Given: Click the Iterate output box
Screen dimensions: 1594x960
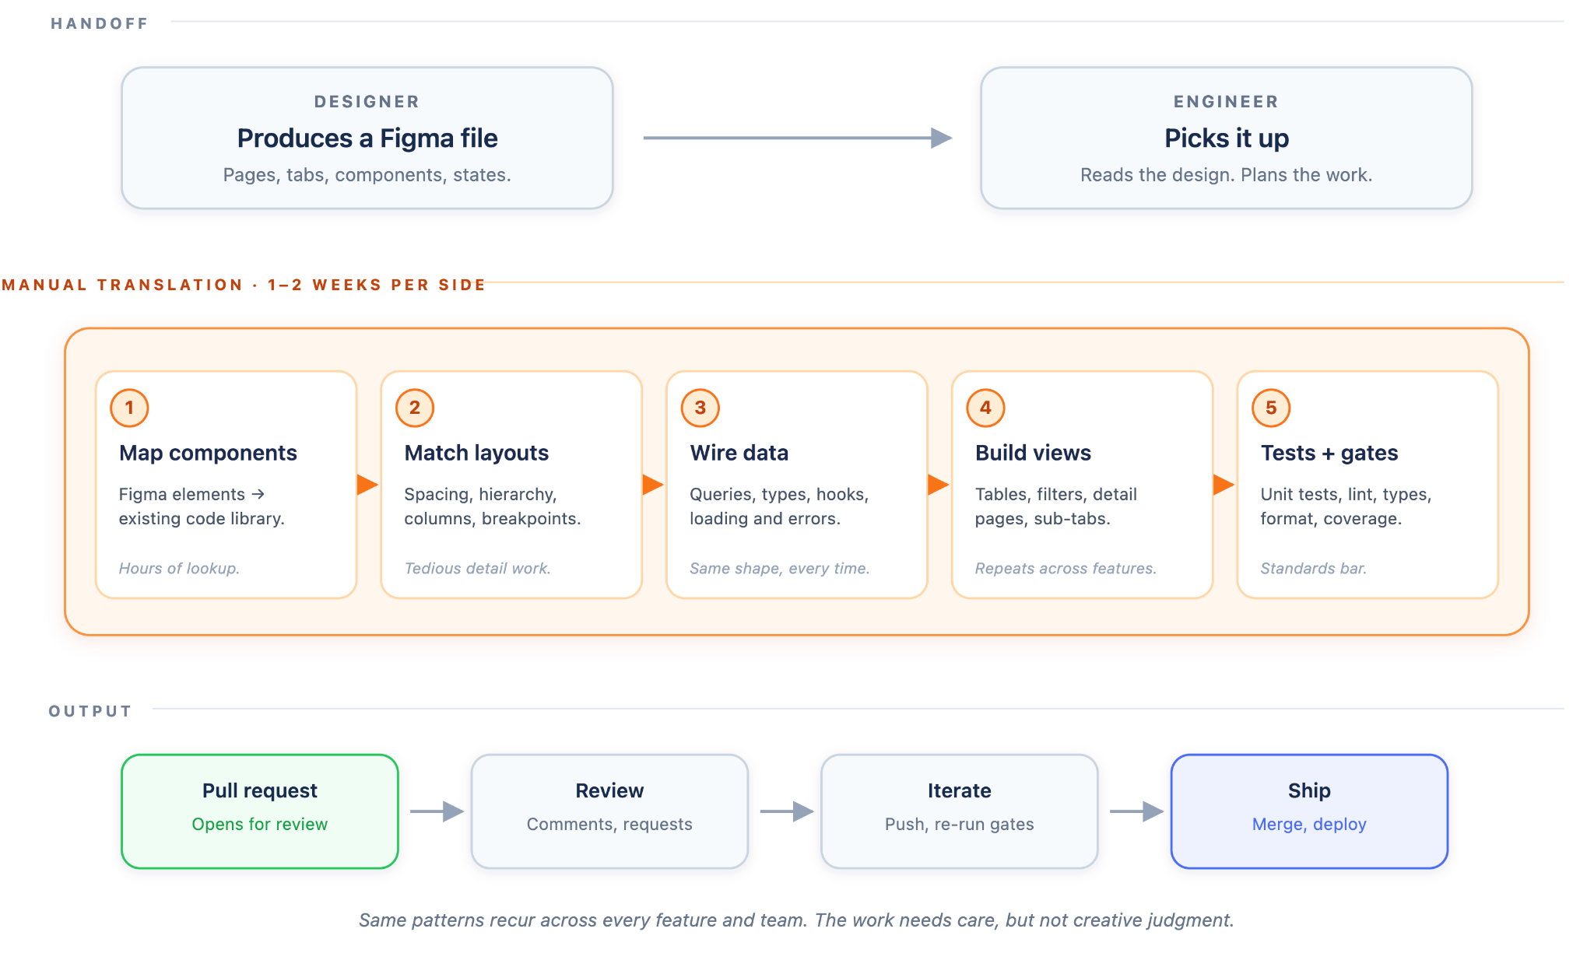Looking at the screenshot, I should point(959,811).
